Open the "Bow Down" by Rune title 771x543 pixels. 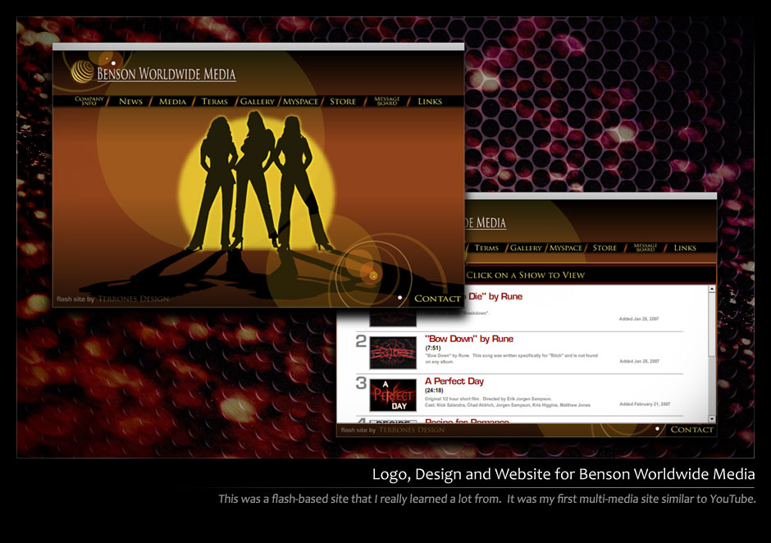(x=469, y=339)
